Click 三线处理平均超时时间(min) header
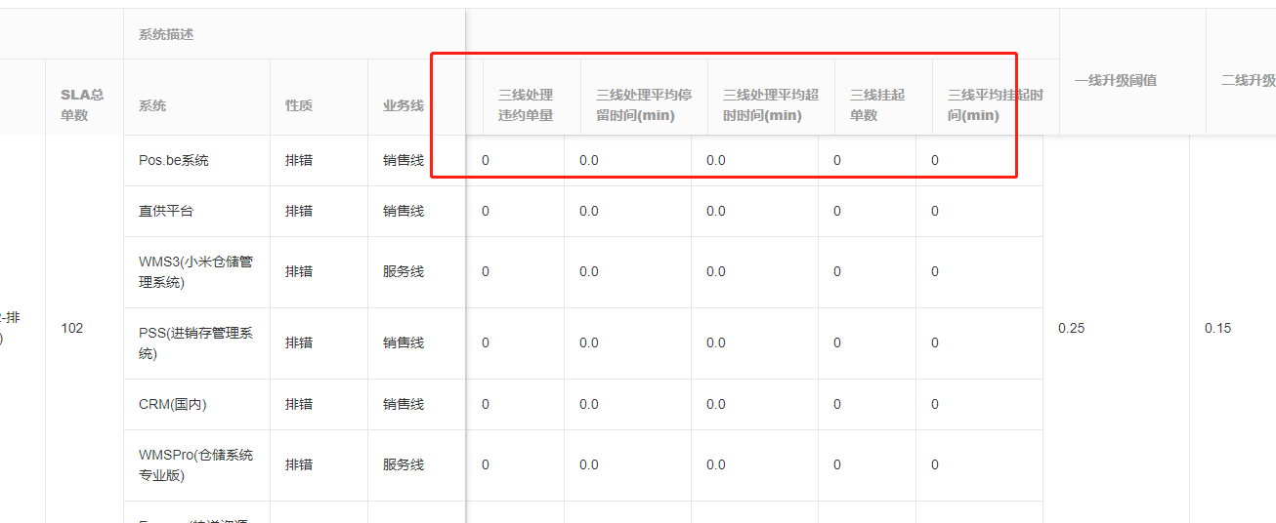Viewport: 1276px width, 523px height. click(771, 105)
